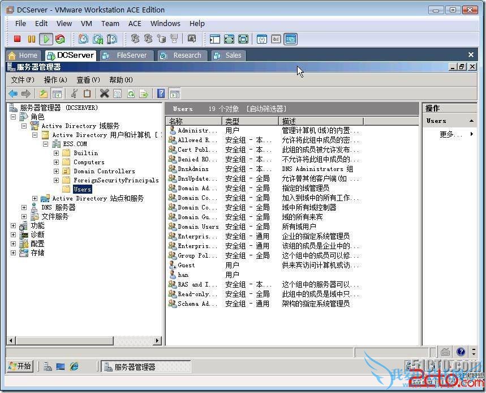Viewport: 486px width, 393px height.
Task: Click the Forward arrow in Server Manager
Action: point(25,93)
